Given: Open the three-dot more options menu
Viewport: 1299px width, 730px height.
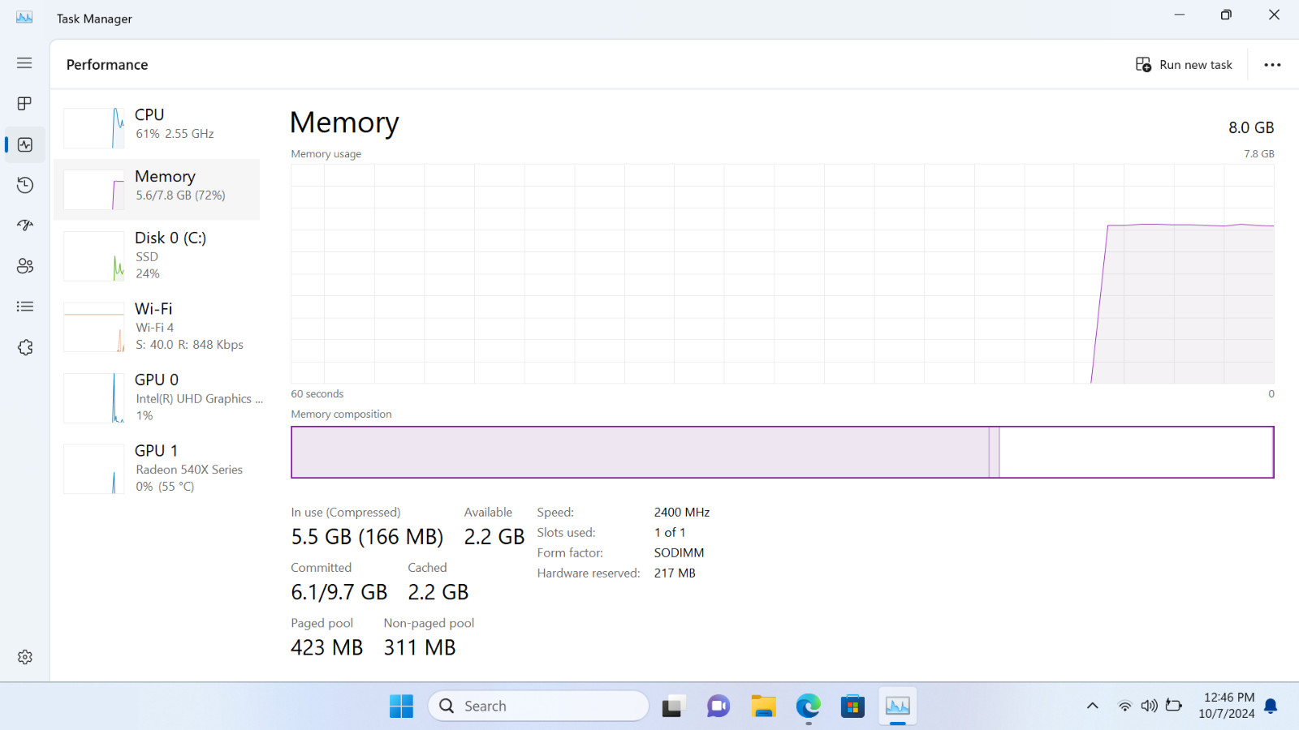Looking at the screenshot, I should coord(1272,65).
